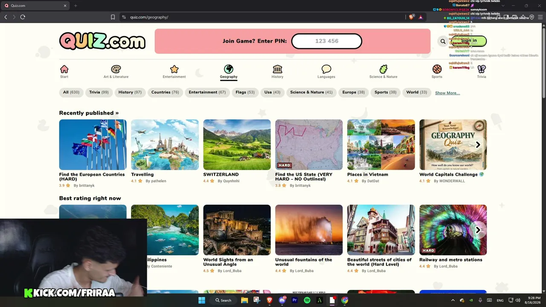Filter by Entertainment (67) tag
This screenshot has width=546, height=307.
(x=207, y=93)
